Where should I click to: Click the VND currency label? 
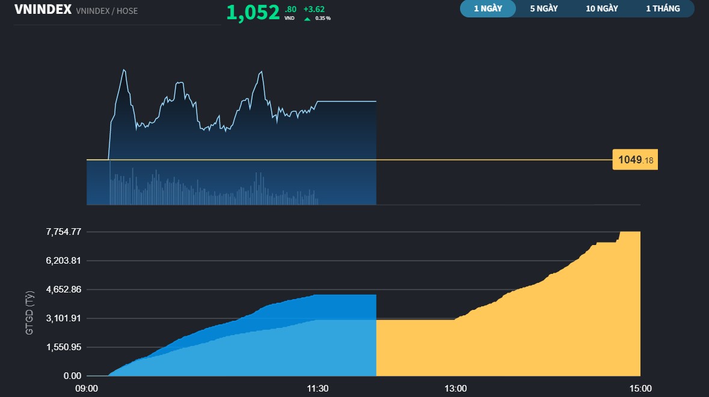(289, 18)
